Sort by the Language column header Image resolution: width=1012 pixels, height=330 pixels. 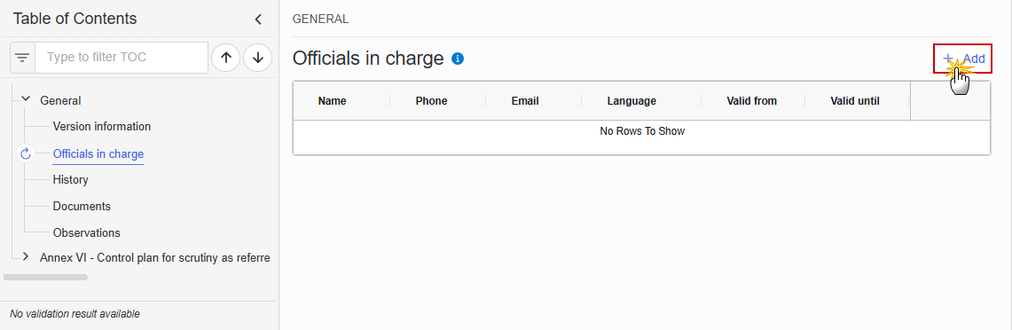[632, 101]
